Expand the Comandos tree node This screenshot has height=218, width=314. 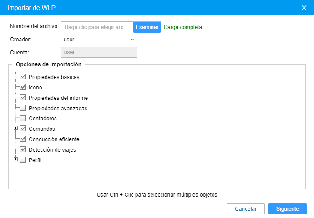16,128
